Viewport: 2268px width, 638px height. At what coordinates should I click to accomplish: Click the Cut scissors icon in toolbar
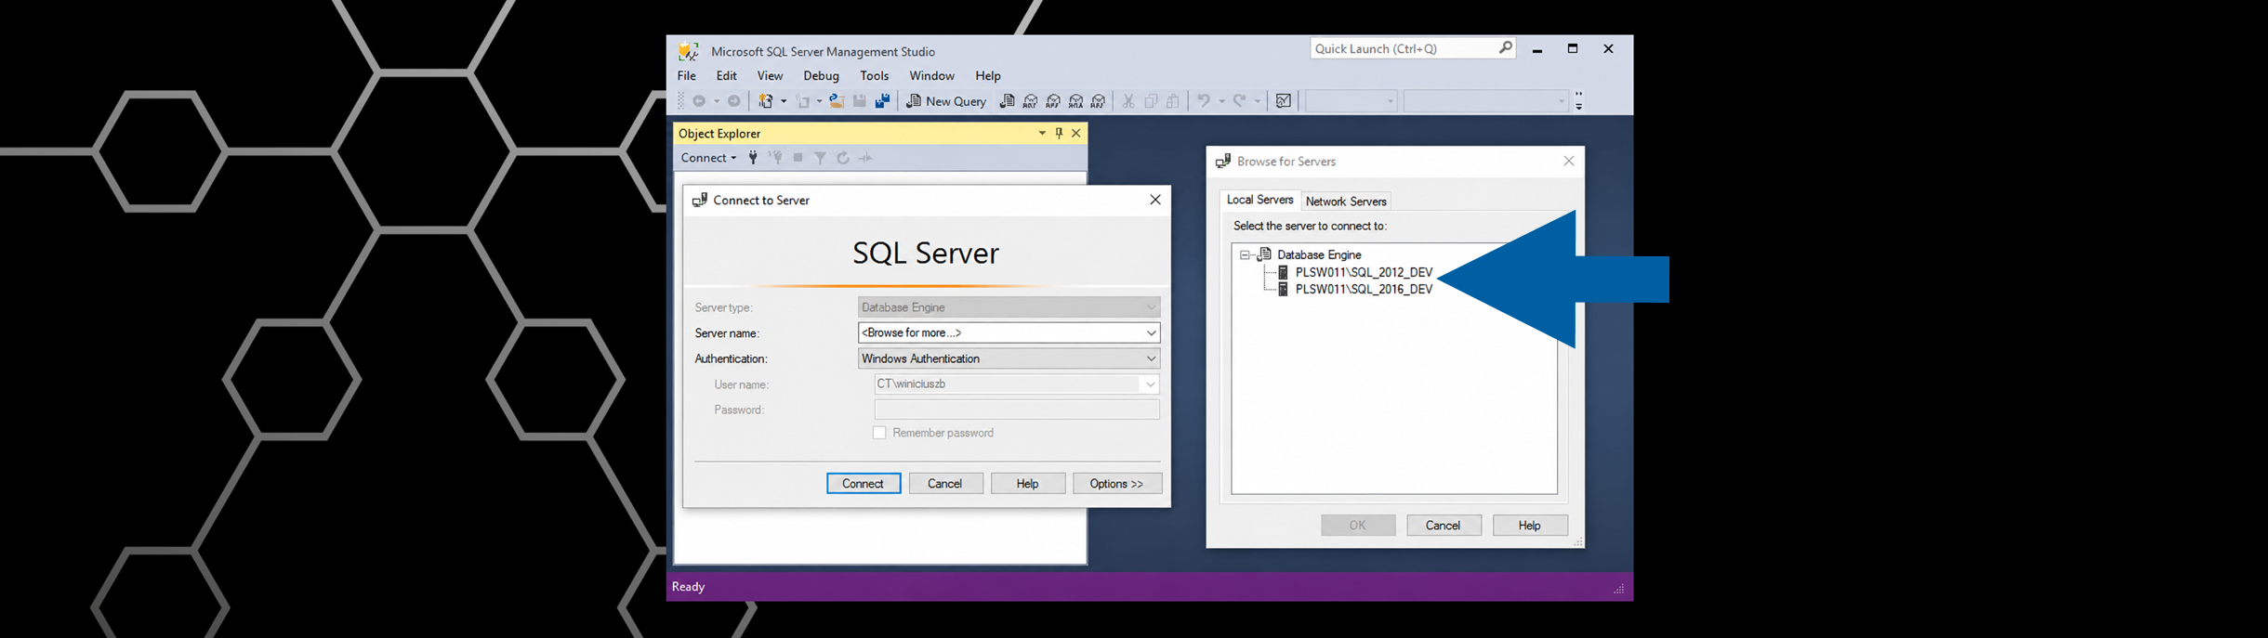(1128, 101)
